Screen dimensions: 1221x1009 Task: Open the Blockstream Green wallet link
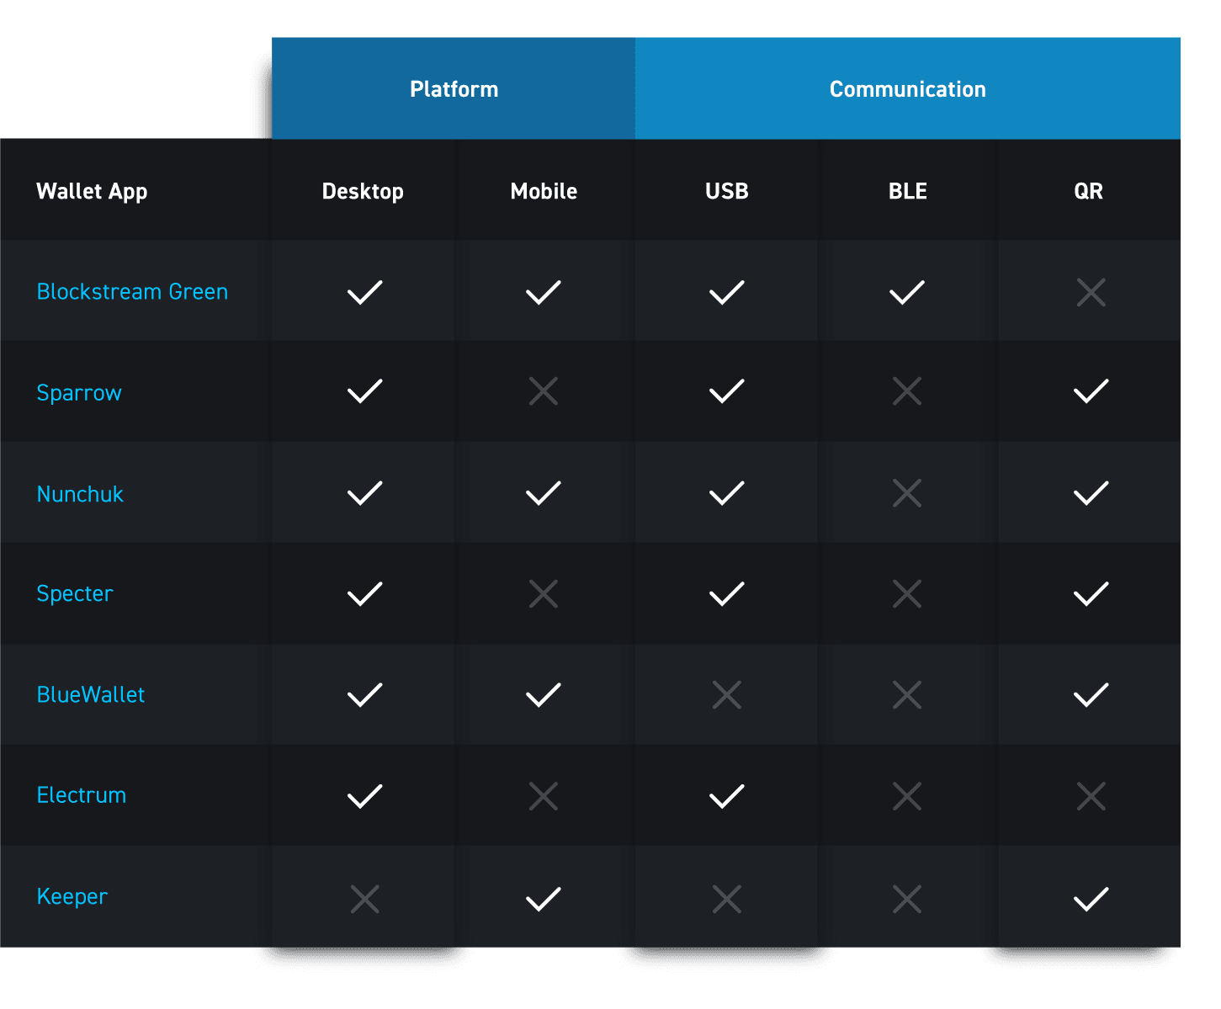(132, 291)
